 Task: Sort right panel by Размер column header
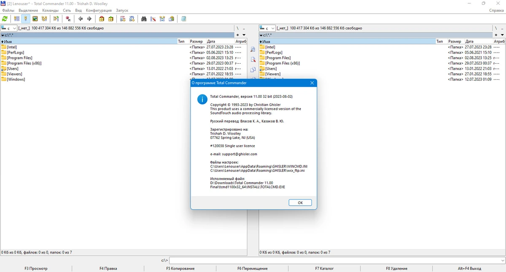(x=455, y=41)
